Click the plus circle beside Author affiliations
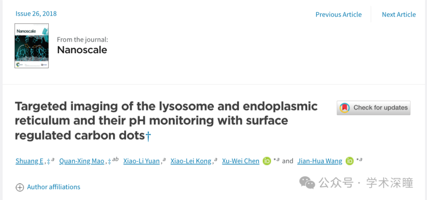Image resolution: width=427 pixels, height=200 pixels. point(20,187)
